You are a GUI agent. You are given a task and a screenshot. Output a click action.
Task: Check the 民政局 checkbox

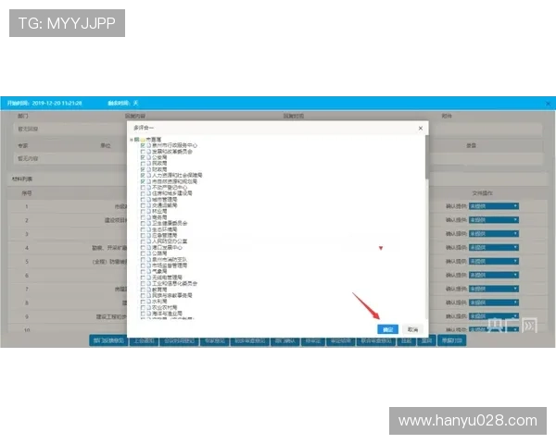143,163
